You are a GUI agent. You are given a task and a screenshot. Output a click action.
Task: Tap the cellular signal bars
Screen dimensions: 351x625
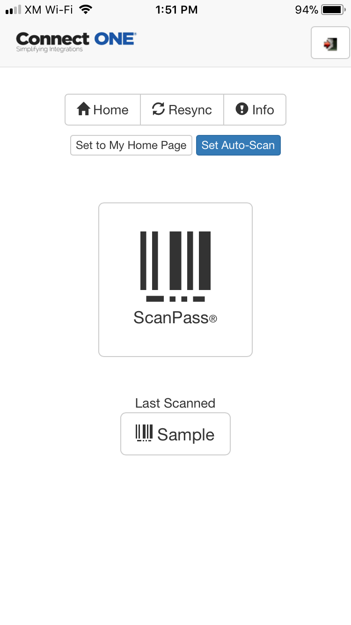point(13,10)
